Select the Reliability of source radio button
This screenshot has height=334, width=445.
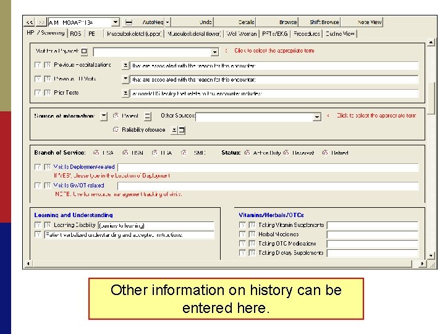click(116, 129)
